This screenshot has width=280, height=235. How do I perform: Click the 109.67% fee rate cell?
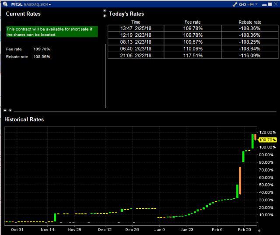[x=193, y=42]
